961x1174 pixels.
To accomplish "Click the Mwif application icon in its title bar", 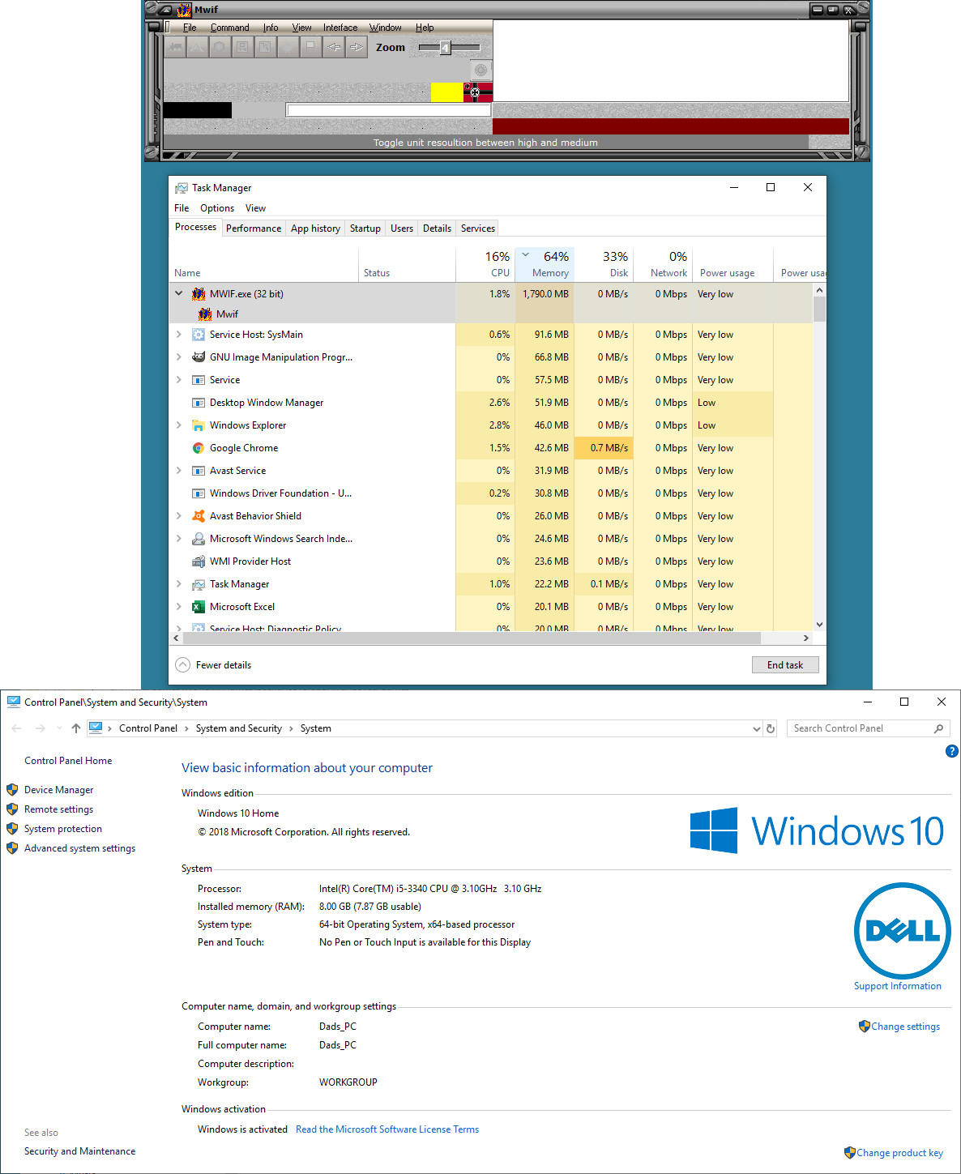I will 185,10.
